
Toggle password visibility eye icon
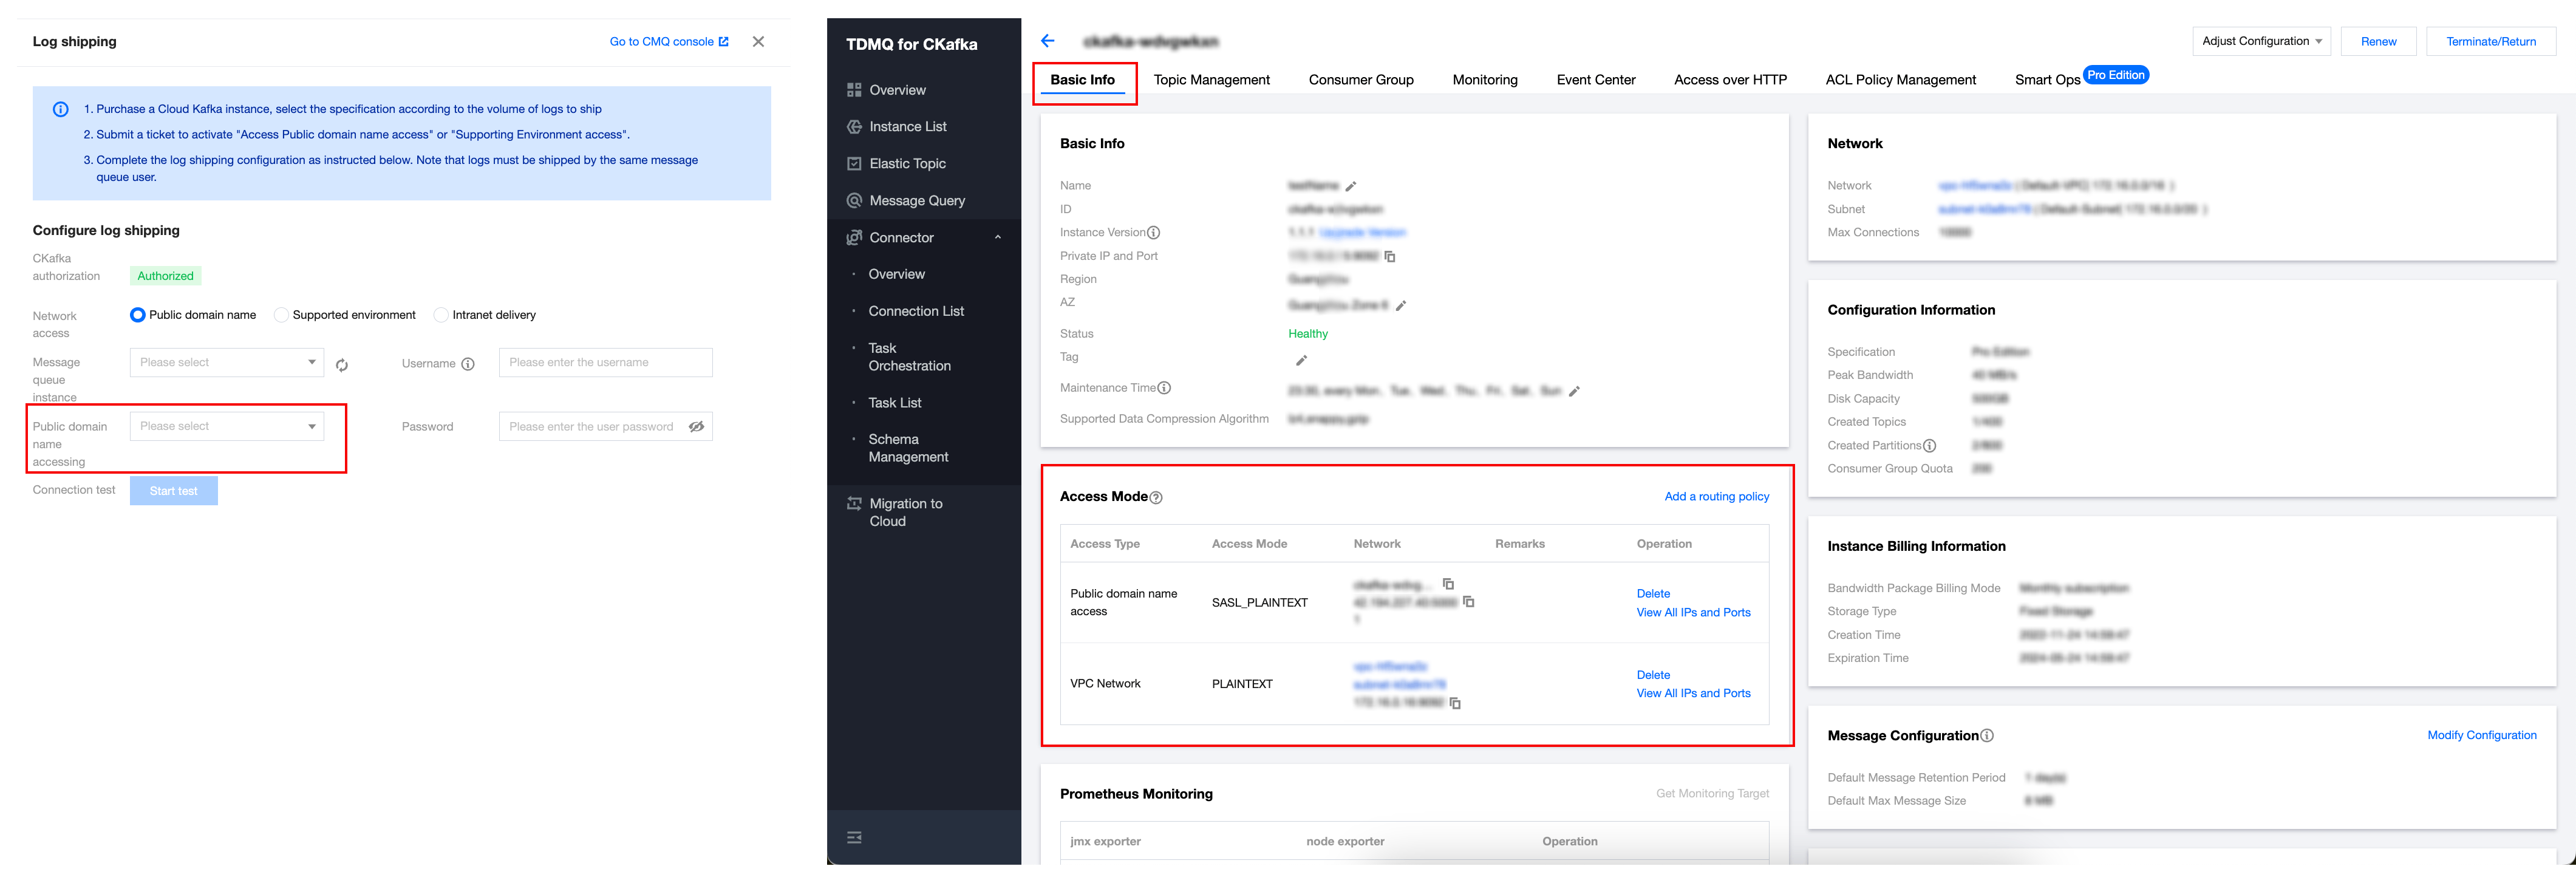[696, 427]
